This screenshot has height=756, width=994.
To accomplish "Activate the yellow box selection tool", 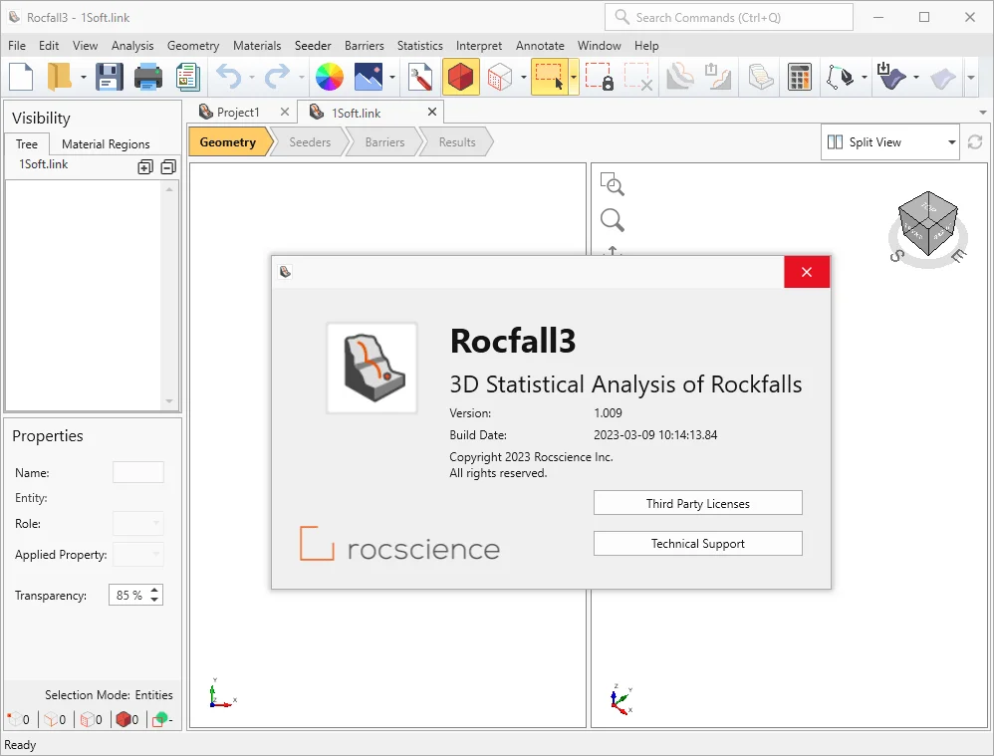I will click(x=549, y=78).
